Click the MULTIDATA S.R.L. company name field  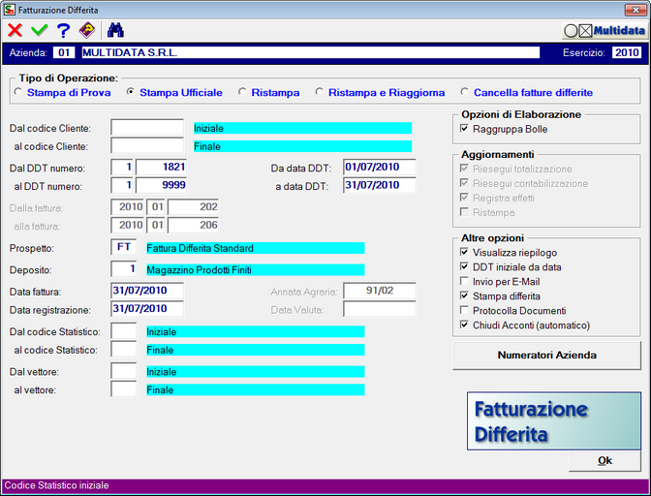[x=311, y=52]
